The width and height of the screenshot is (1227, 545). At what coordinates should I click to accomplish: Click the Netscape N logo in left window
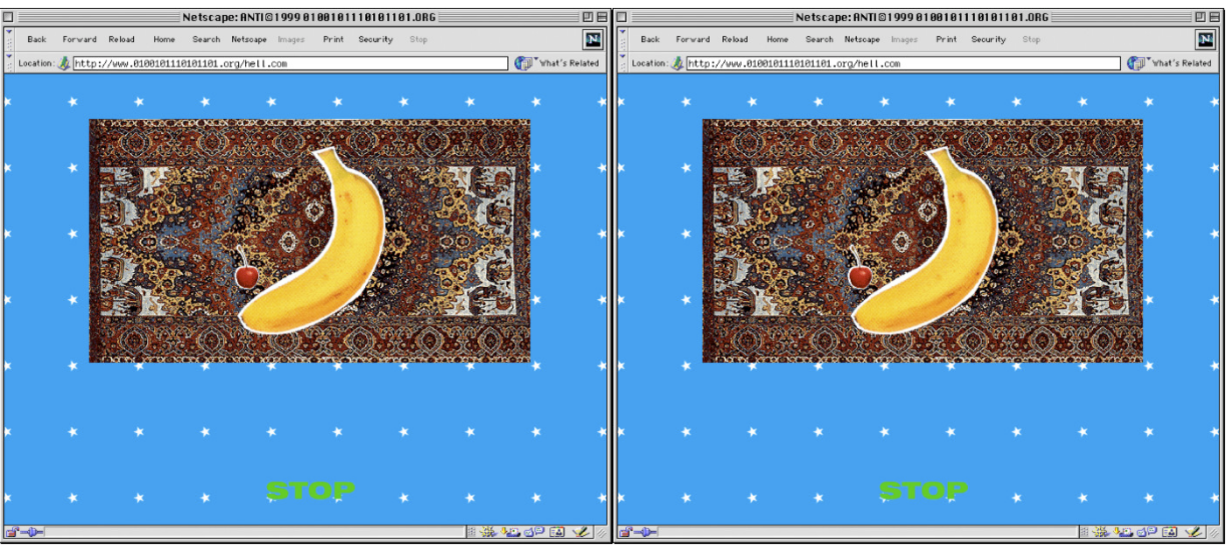click(x=592, y=40)
